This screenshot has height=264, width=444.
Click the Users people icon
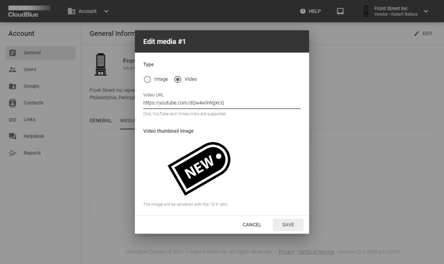[13, 69]
